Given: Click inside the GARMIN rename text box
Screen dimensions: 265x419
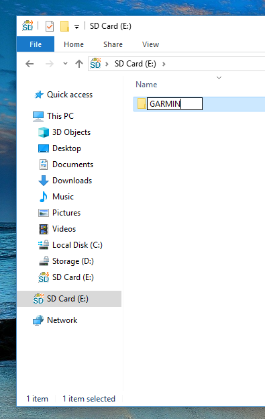Looking at the screenshot, I should (x=175, y=103).
